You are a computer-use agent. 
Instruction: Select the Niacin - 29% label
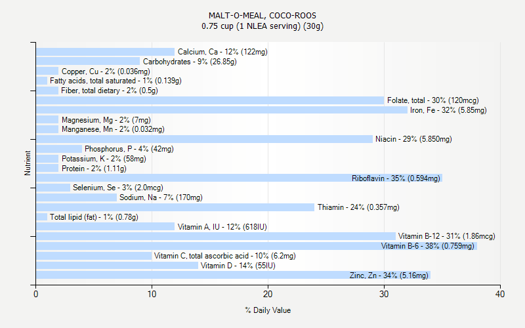coord(413,139)
